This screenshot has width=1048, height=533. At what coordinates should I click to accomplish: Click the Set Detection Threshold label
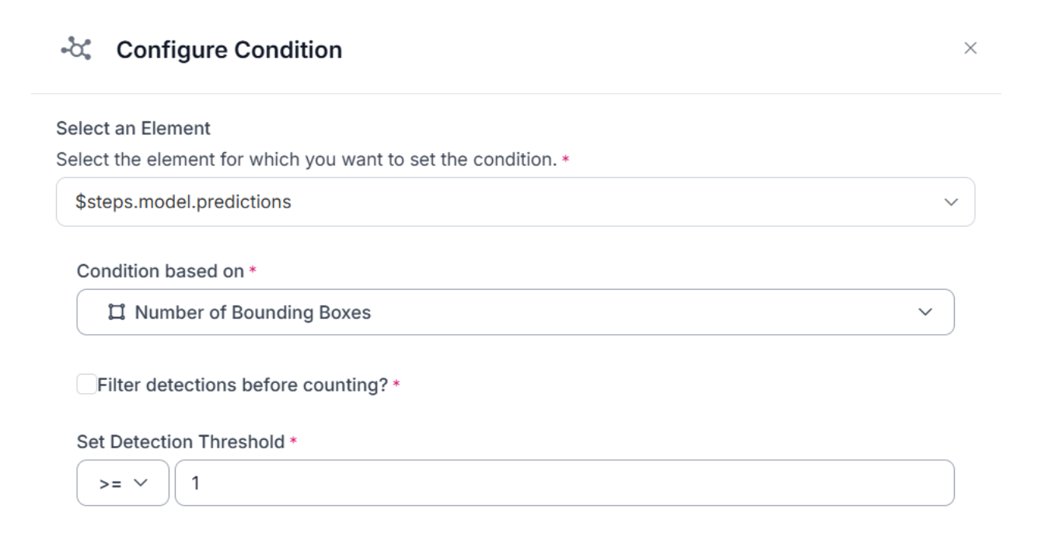tap(180, 442)
